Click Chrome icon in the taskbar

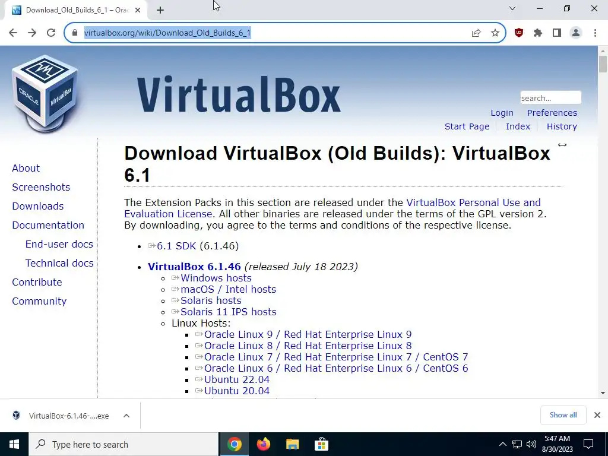(234, 444)
